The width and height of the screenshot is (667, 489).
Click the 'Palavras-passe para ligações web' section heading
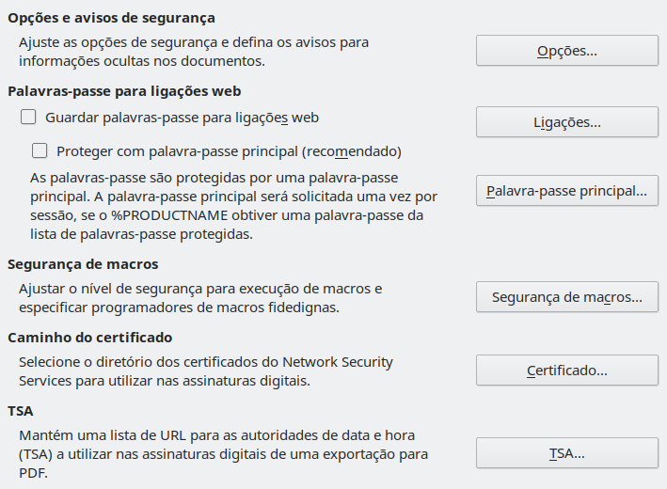click(x=124, y=91)
